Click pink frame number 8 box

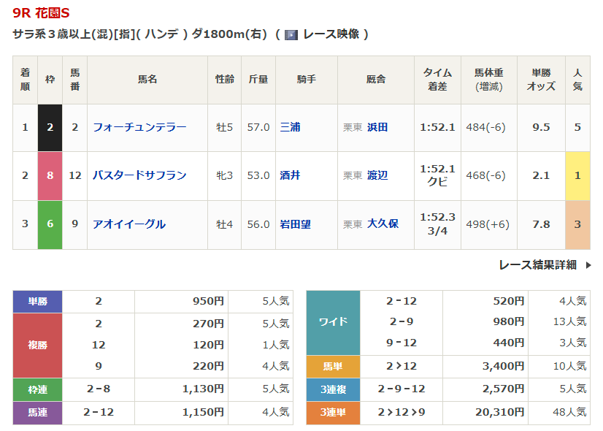50,175
